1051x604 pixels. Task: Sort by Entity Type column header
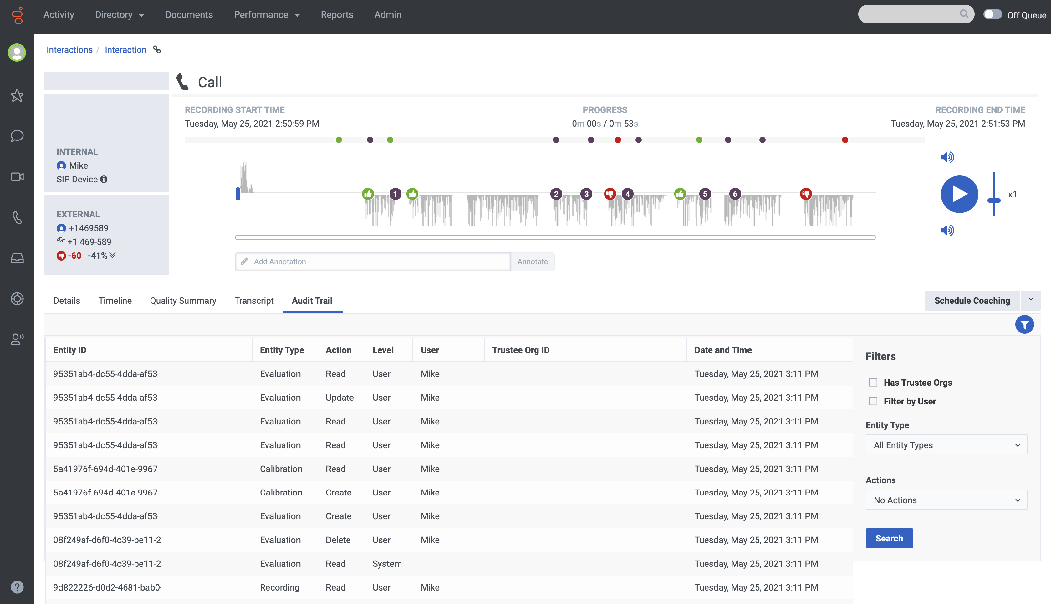coord(282,350)
